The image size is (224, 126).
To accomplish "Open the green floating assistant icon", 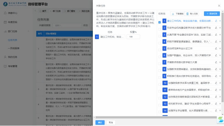I will pyautogui.click(x=221, y=119).
